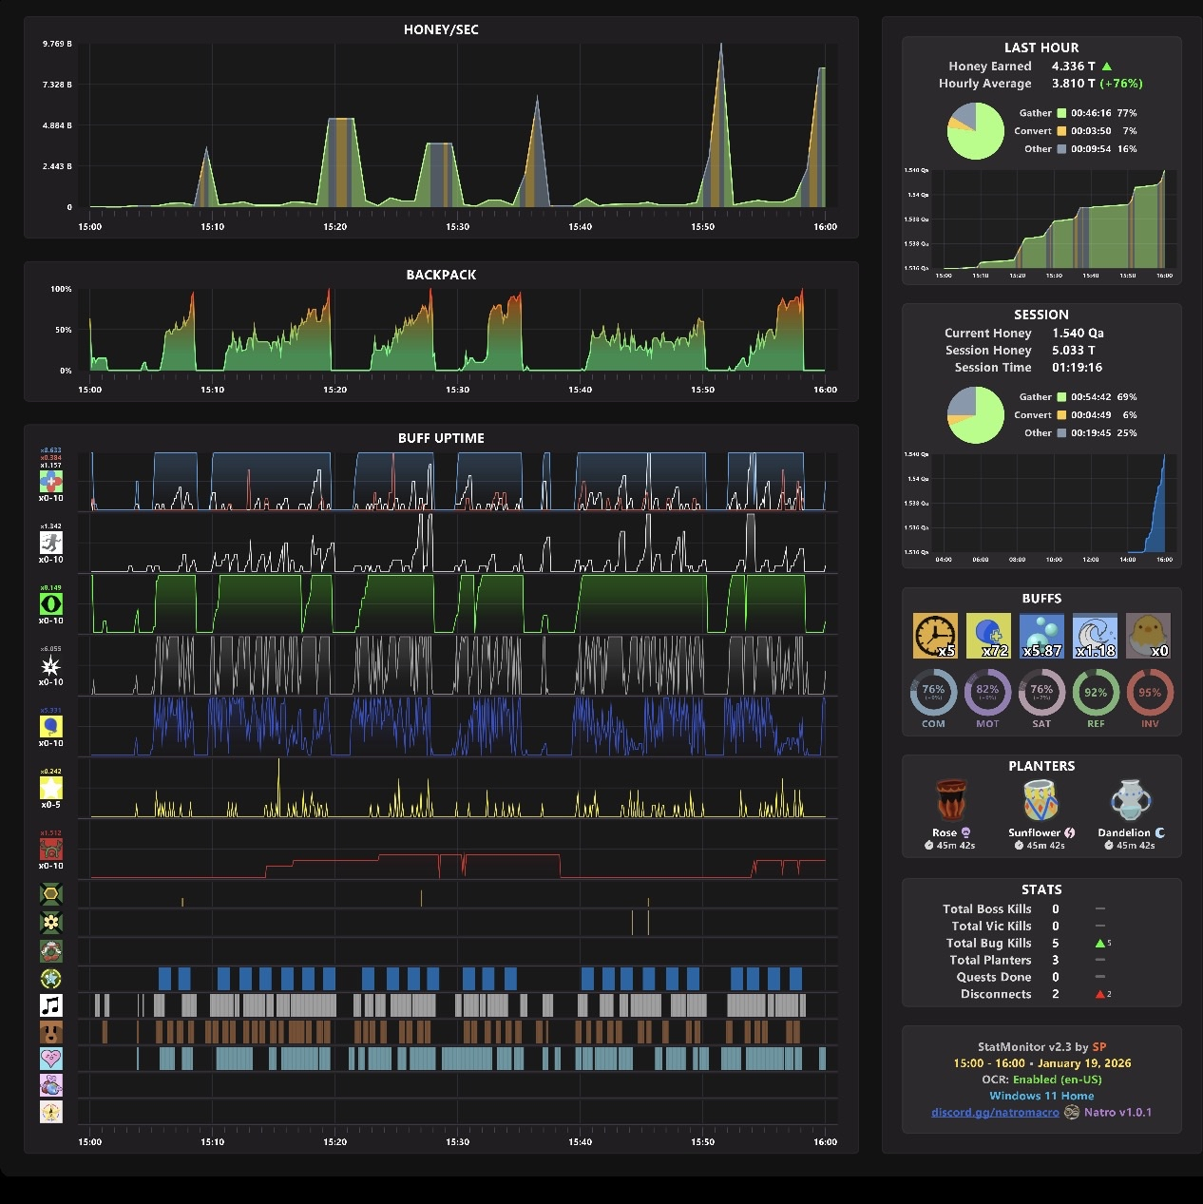Click the Total Vic Kills label
1203x1204 pixels.
[x=991, y=927]
